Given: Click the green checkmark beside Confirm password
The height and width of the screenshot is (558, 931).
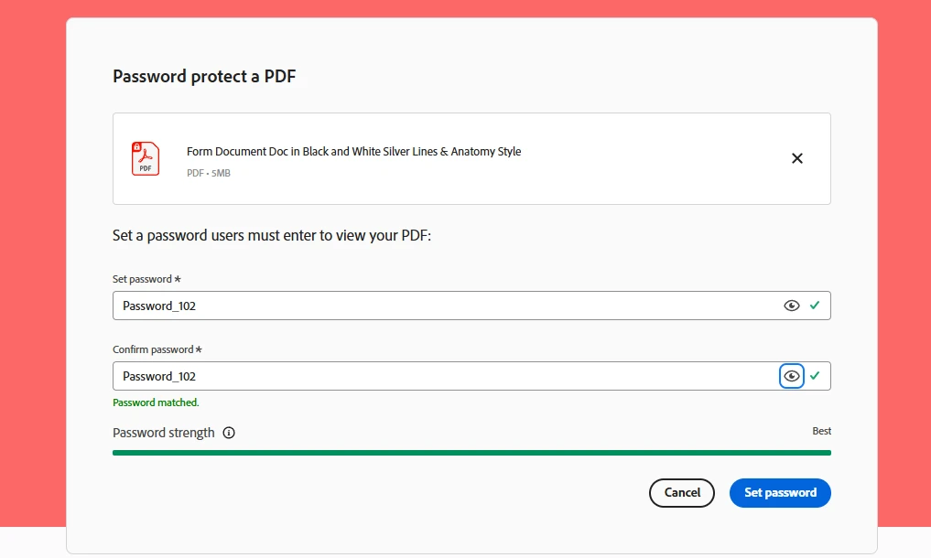Looking at the screenshot, I should click(x=815, y=375).
